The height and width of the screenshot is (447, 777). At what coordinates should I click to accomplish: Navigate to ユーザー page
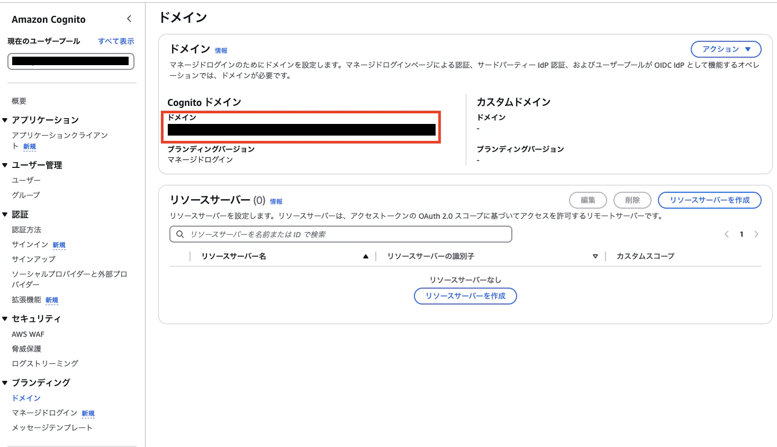26,181
